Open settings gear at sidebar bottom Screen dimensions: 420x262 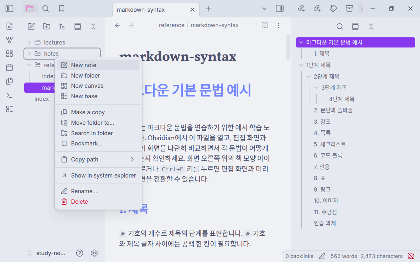click(94, 253)
